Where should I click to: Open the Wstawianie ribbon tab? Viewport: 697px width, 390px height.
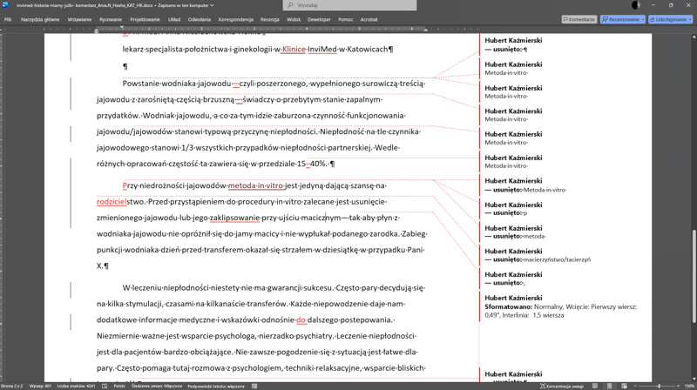79,19
